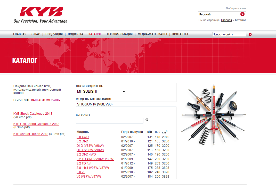
Task: Download the KYB Shock Catalogue 2013 link
Action: 33,114
